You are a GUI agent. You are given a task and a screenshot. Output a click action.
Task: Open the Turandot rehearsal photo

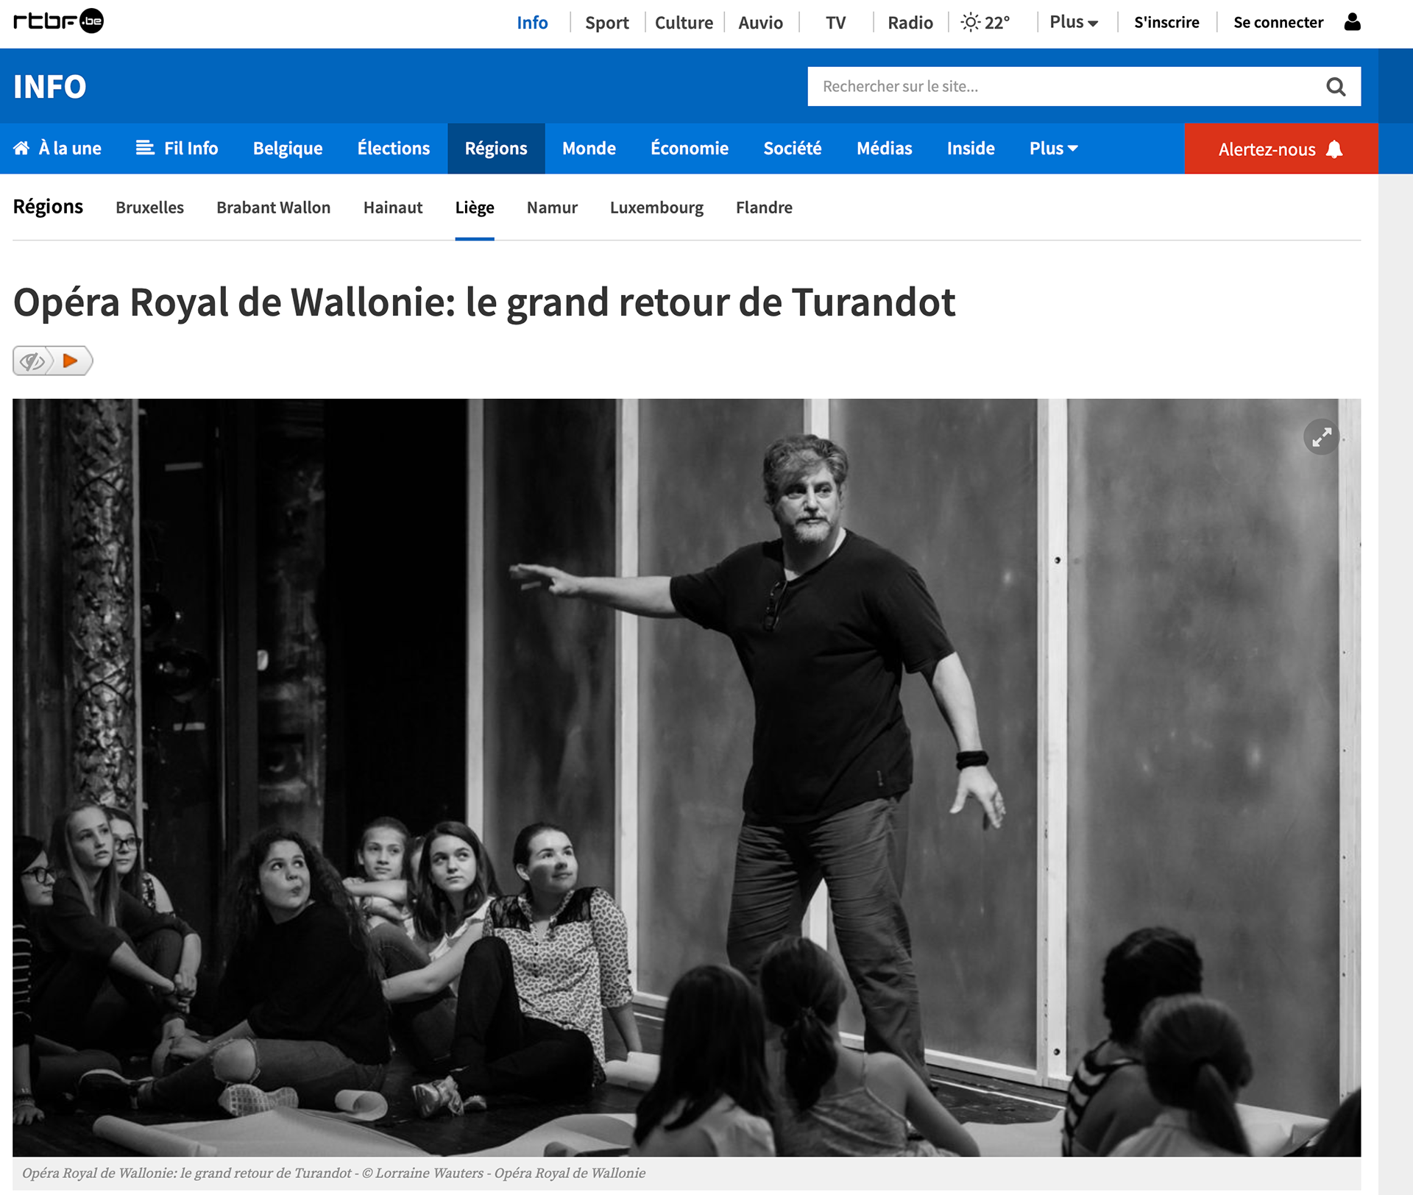click(687, 778)
